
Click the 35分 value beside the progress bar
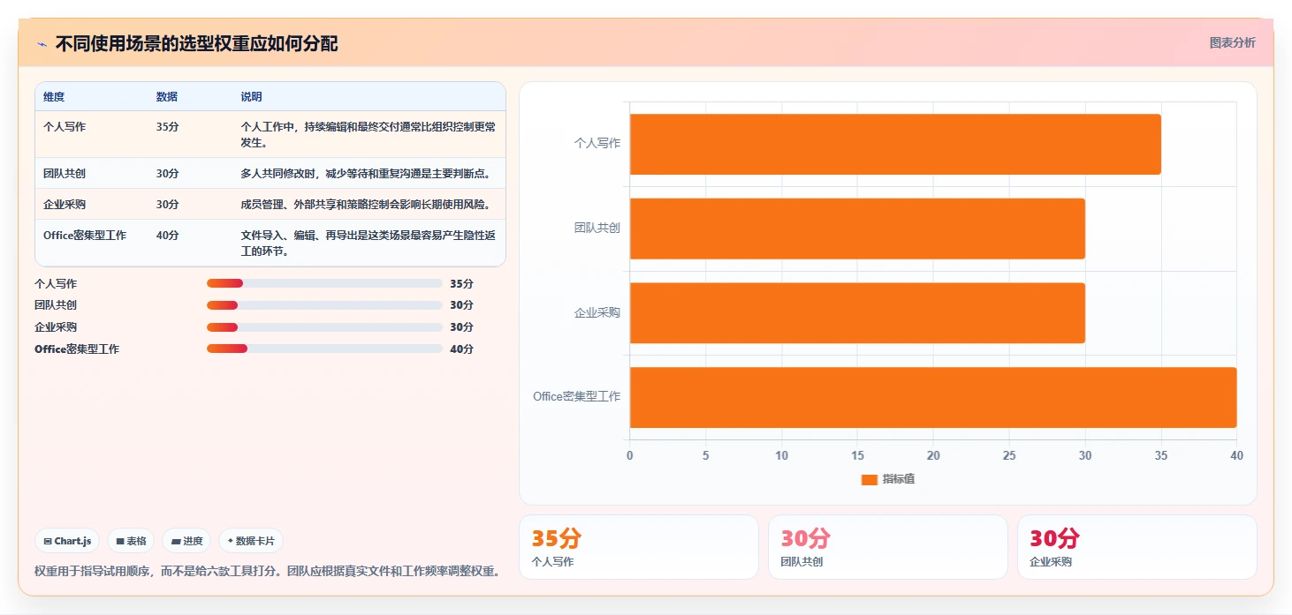tap(461, 284)
